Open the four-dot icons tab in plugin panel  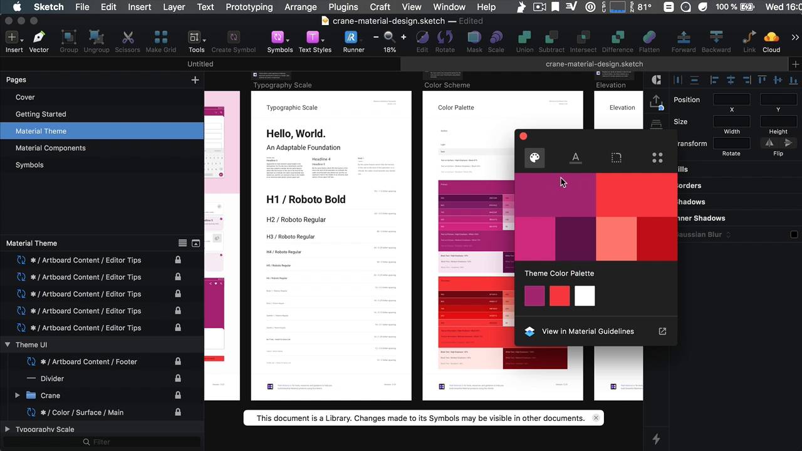pyautogui.click(x=657, y=157)
